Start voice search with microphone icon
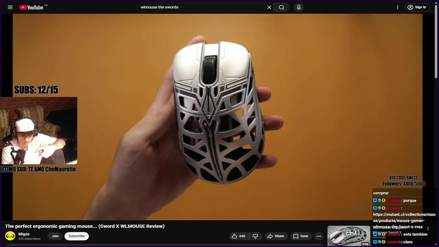The height and width of the screenshot is (247, 439). pyautogui.click(x=299, y=7)
